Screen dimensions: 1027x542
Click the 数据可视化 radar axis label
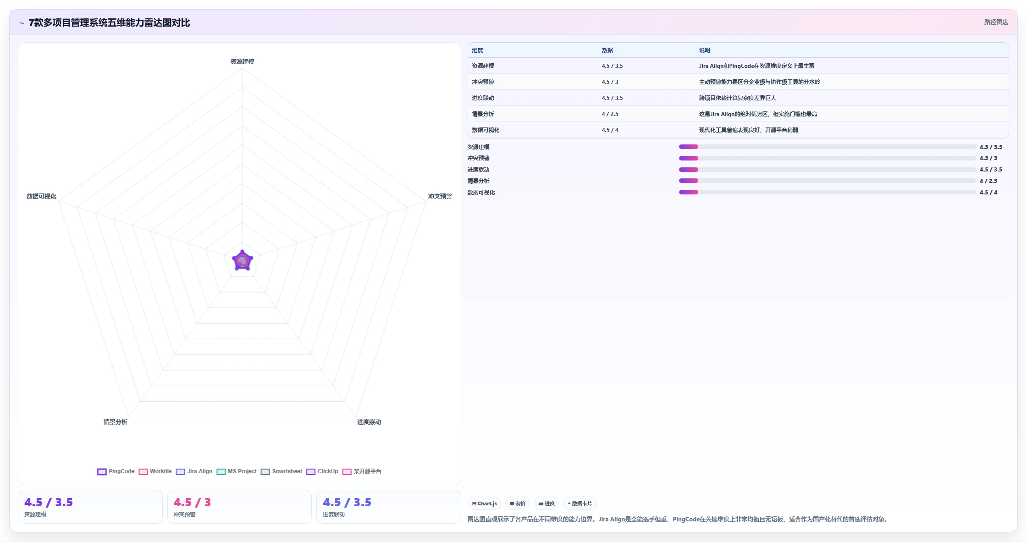click(41, 196)
